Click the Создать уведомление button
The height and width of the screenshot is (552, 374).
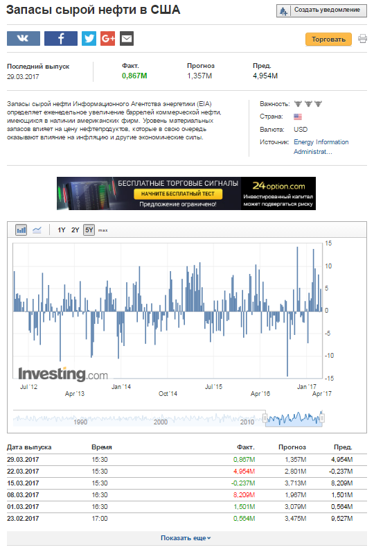coord(321,11)
